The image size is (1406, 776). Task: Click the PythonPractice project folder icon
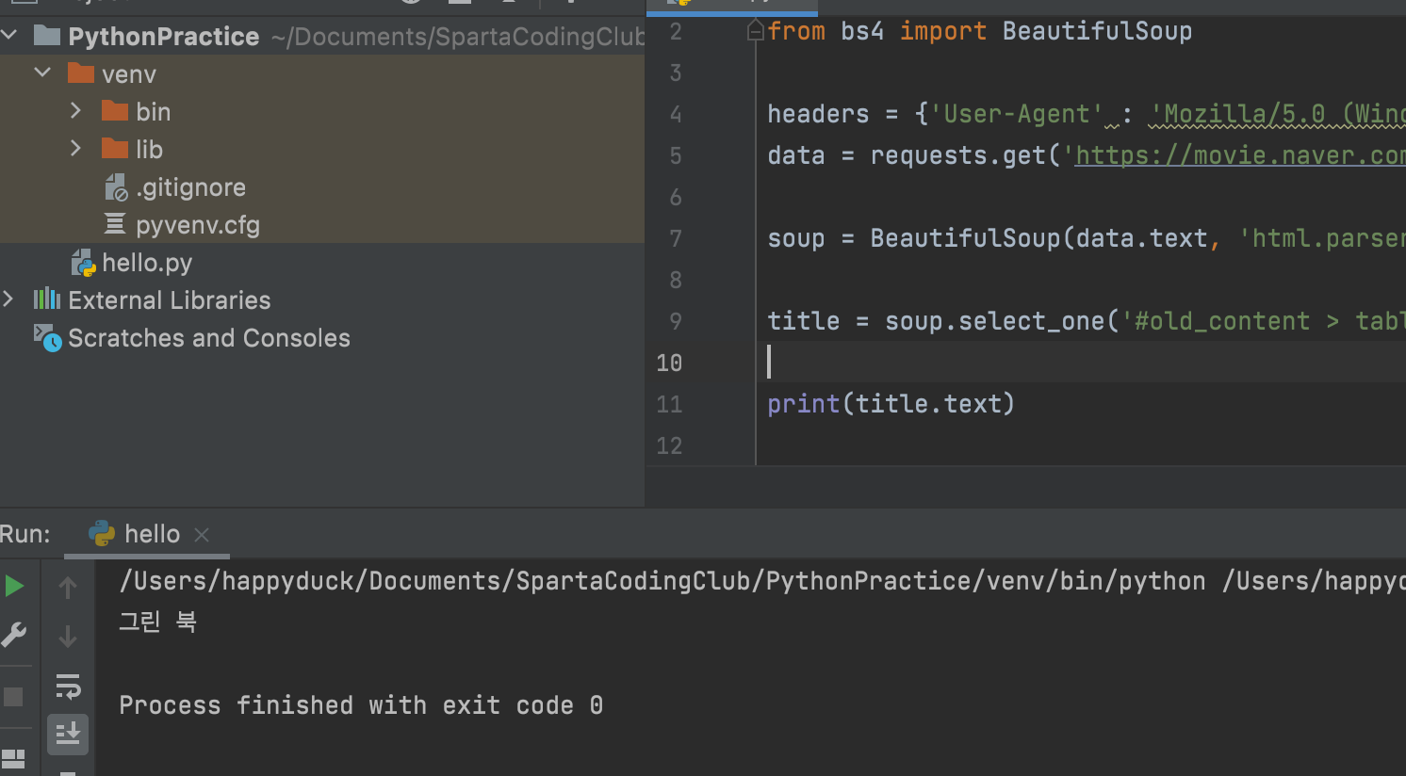tap(47, 36)
